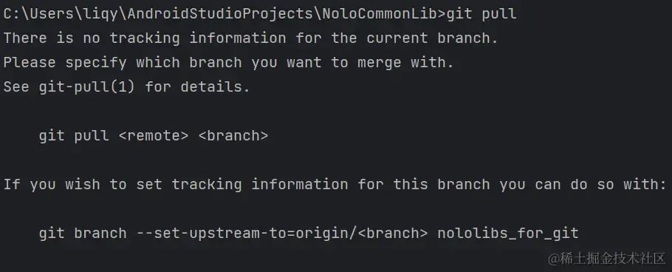Click the 'There is no tracking information' line
672x272 pixels.
[251, 38]
